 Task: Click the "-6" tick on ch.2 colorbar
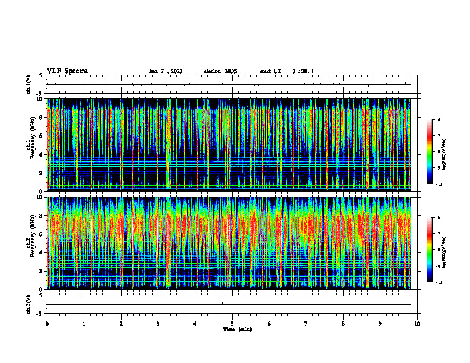click(x=439, y=218)
